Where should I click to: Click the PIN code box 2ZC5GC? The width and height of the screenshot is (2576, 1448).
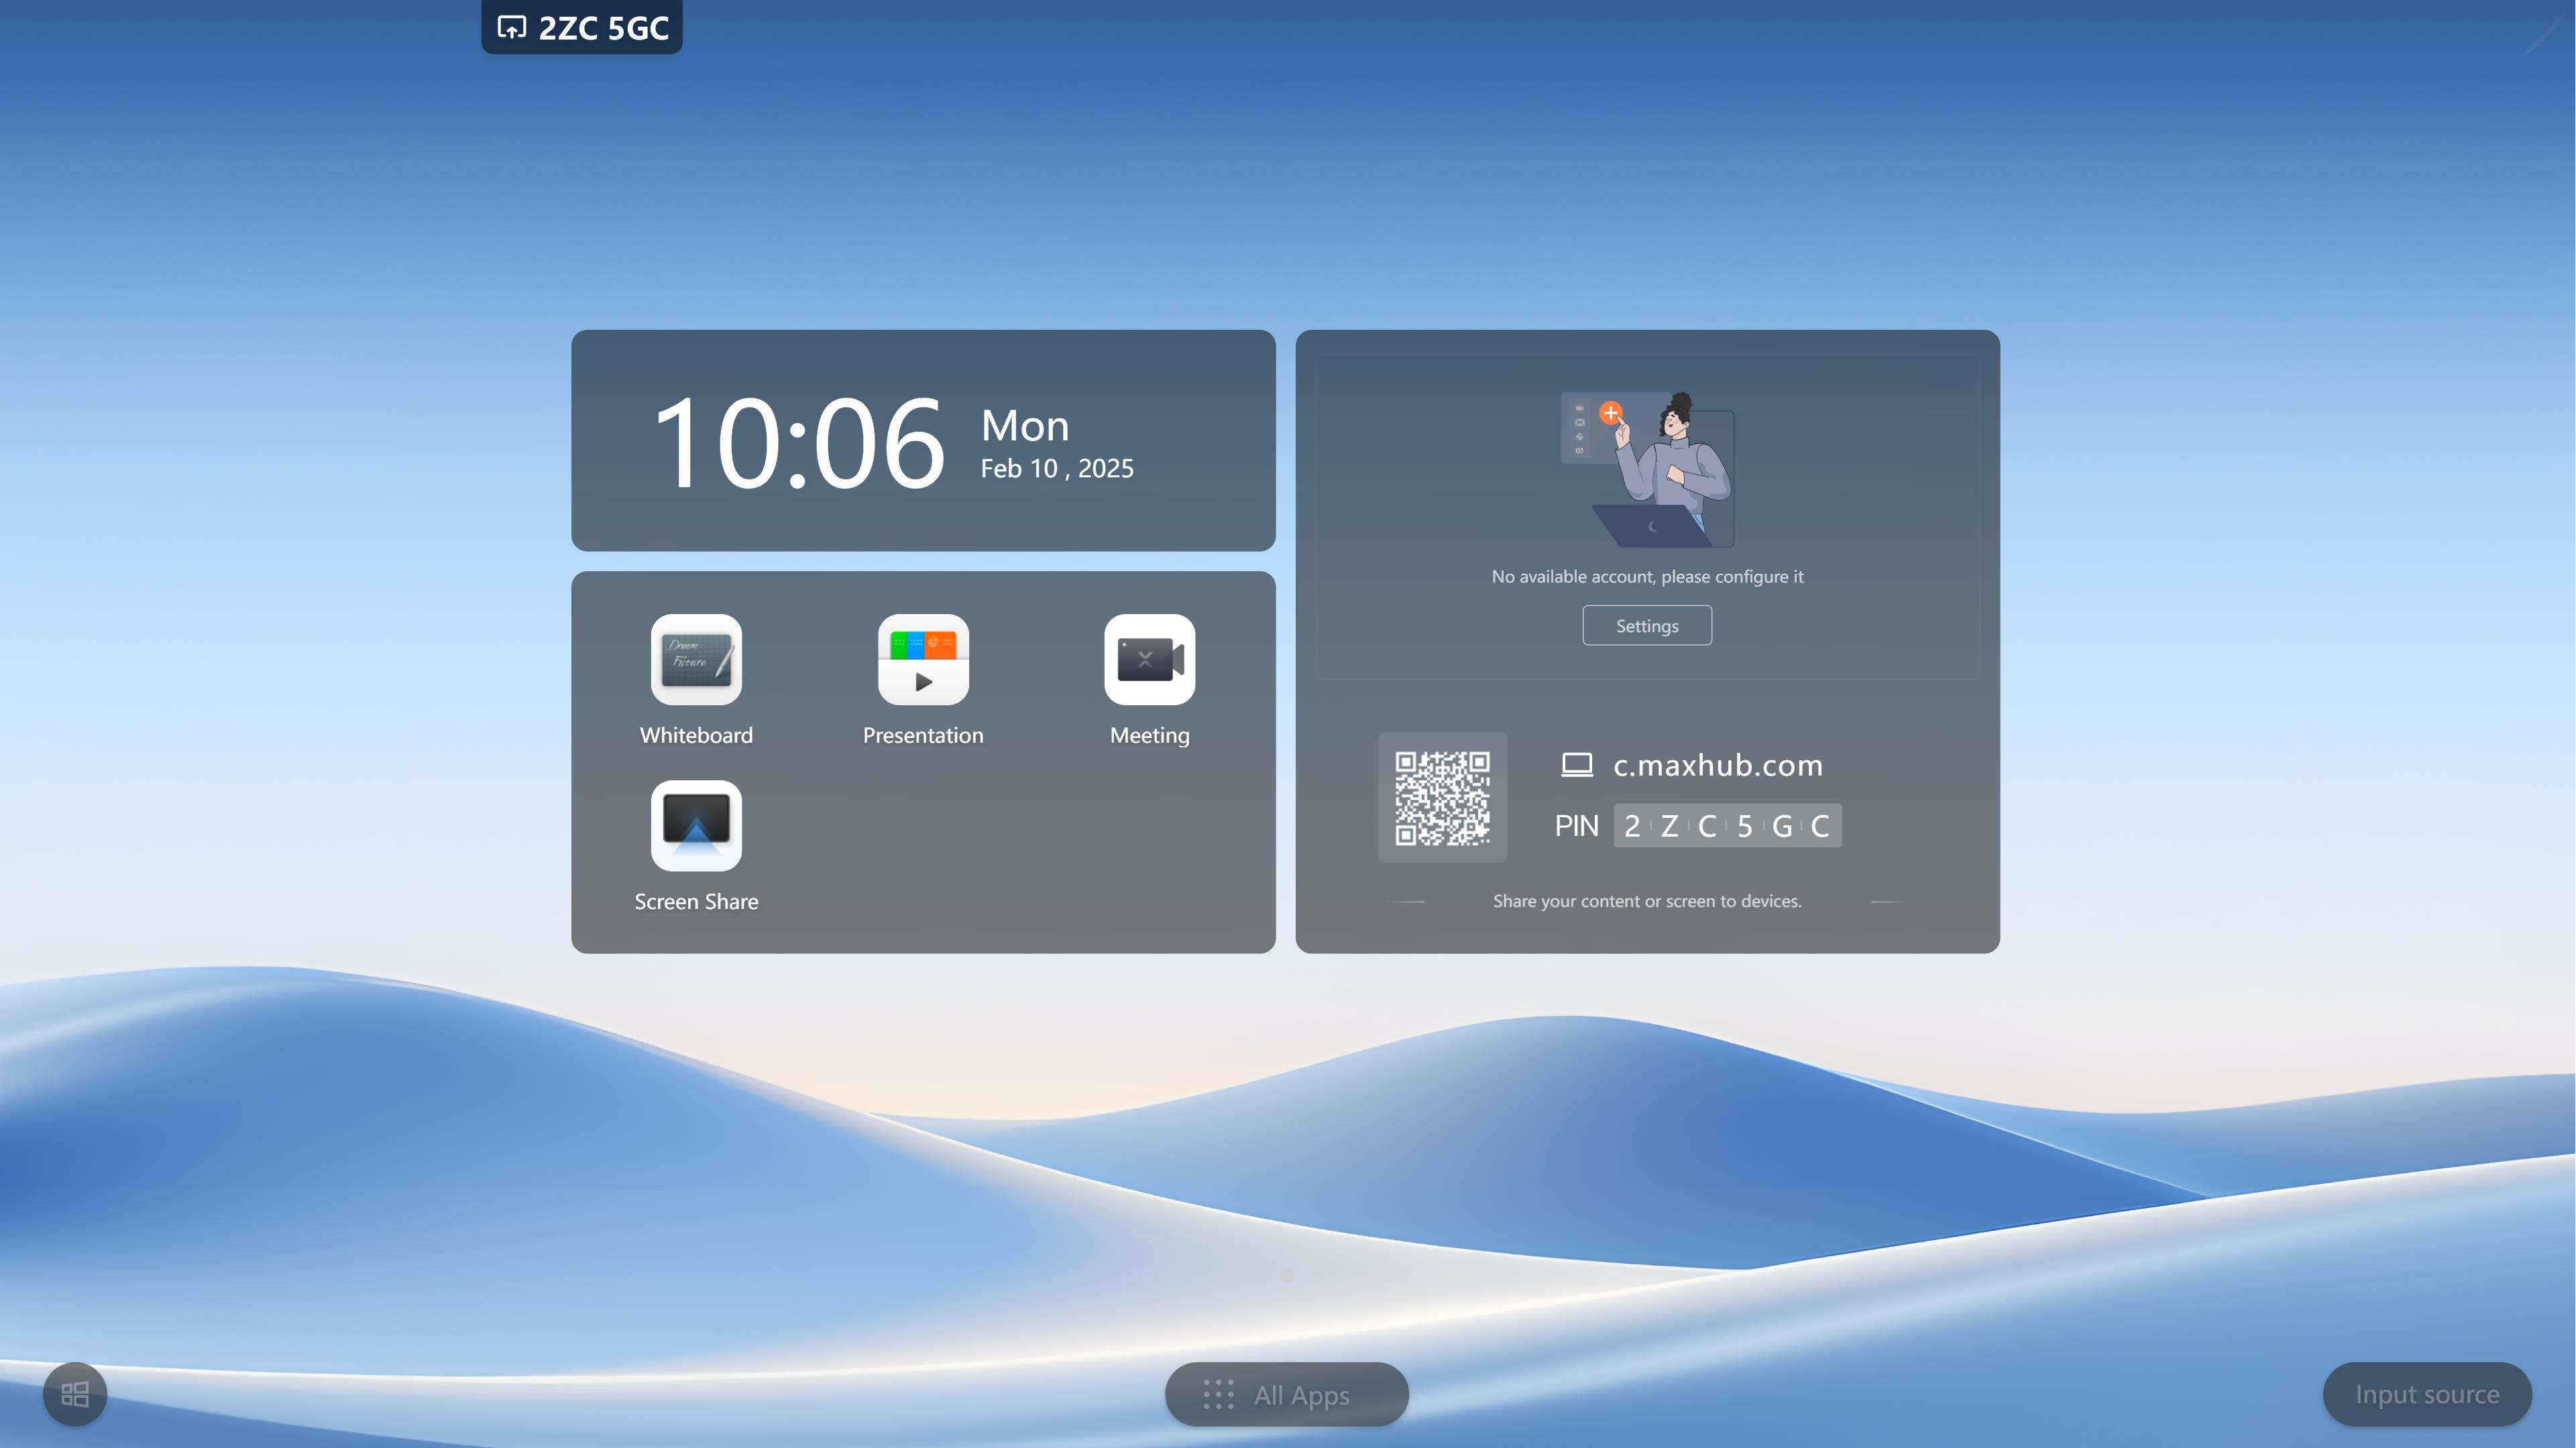pos(1727,825)
